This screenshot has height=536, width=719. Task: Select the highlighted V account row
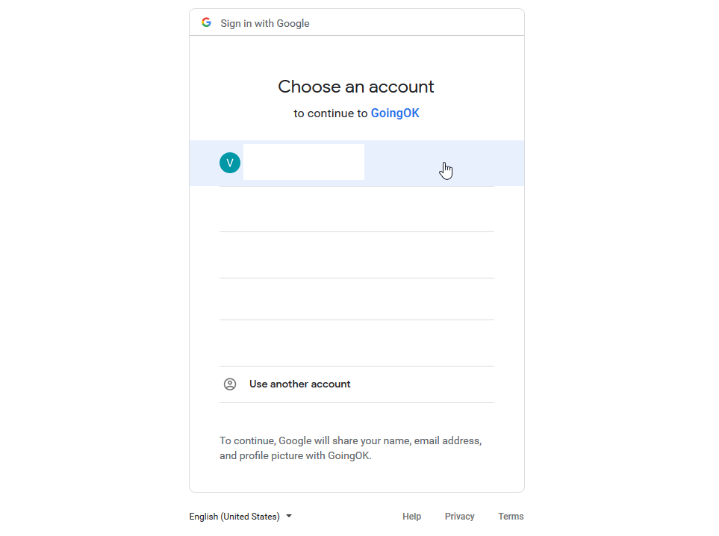click(357, 163)
